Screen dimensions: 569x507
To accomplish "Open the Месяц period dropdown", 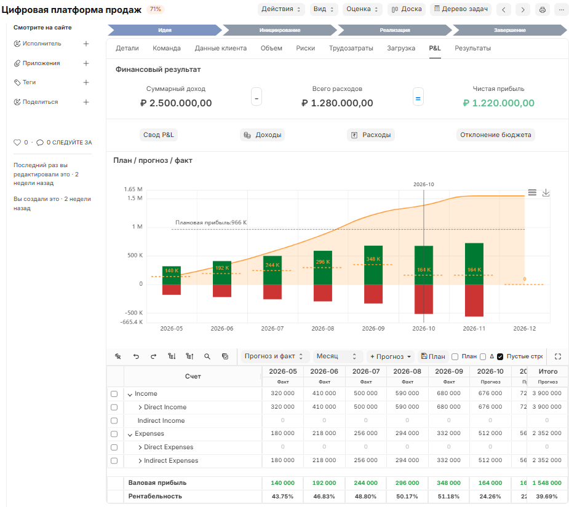I will (338, 356).
